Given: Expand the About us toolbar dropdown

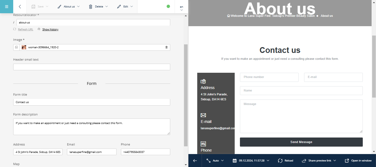Looking at the screenshot, I should (x=69, y=7).
